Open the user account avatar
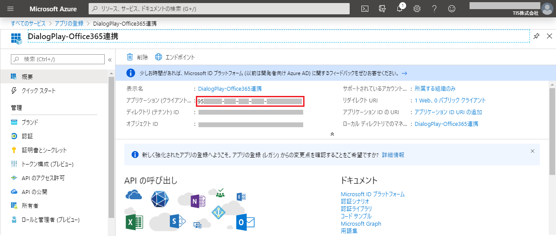The image size is (556, 237). click(547, 9)
